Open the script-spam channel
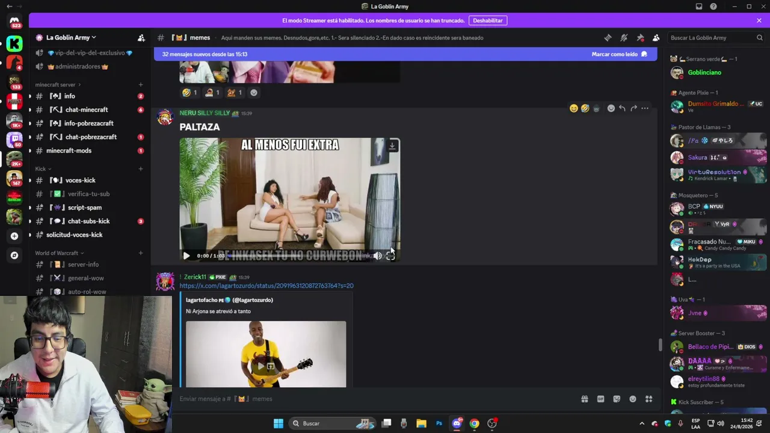 (x=89, y=207)
